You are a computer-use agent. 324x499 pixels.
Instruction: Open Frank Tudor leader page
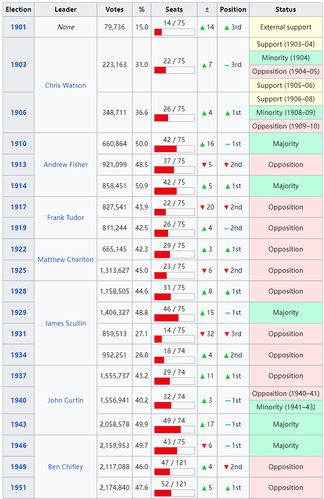coord(66,218)
